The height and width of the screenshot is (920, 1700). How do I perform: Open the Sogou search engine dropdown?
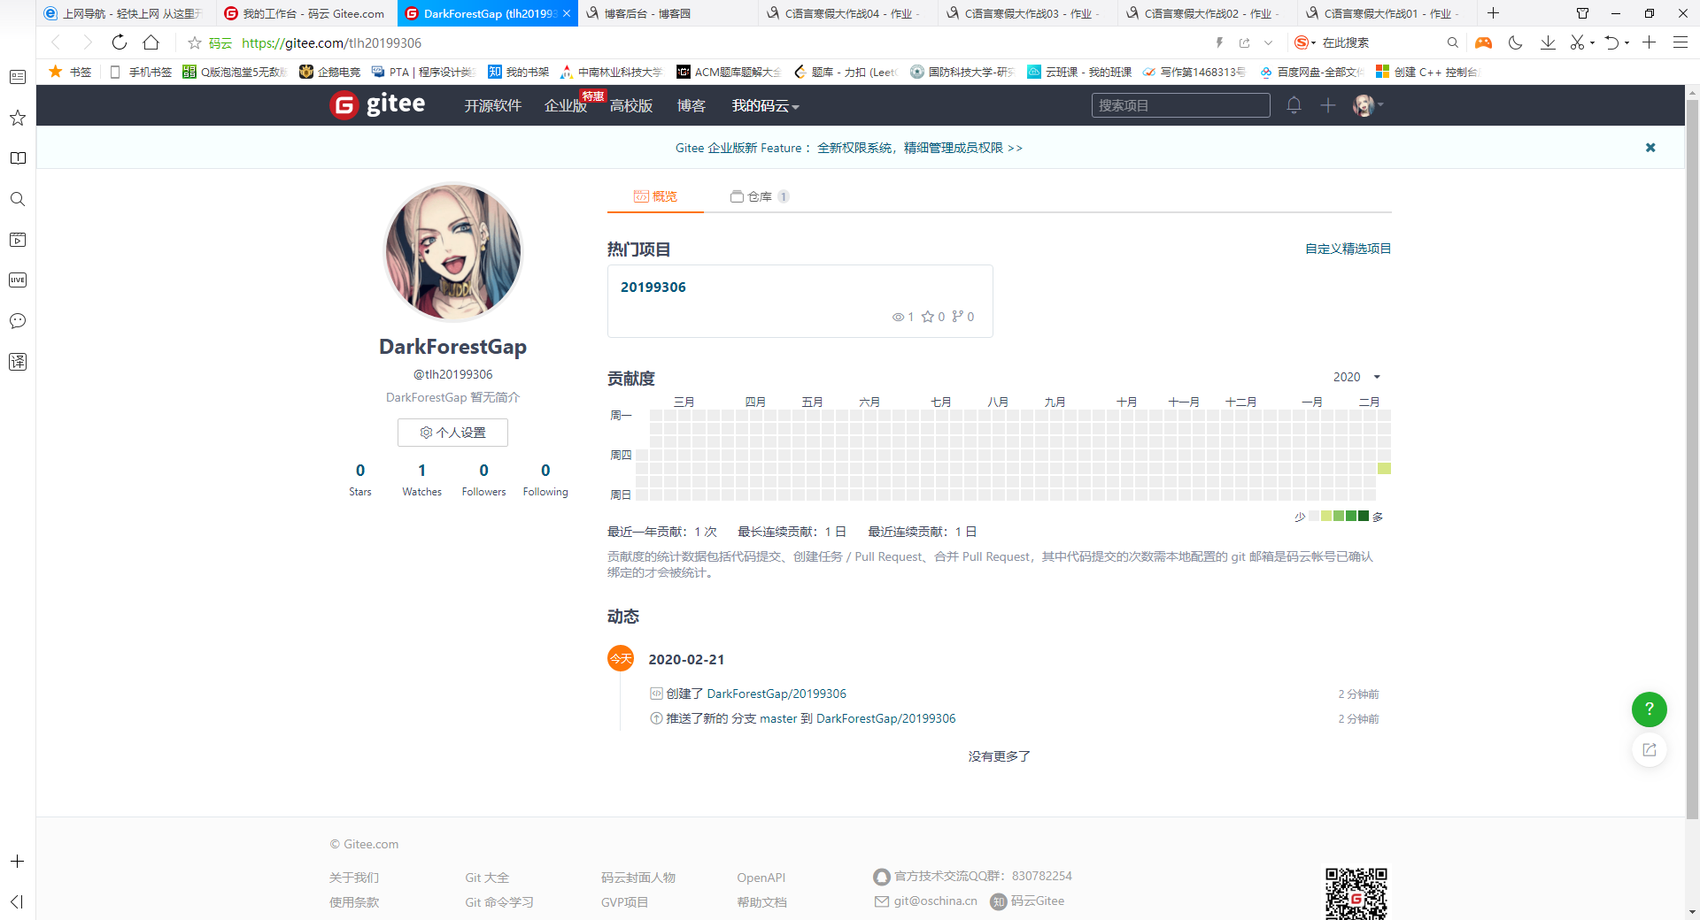1305,42
